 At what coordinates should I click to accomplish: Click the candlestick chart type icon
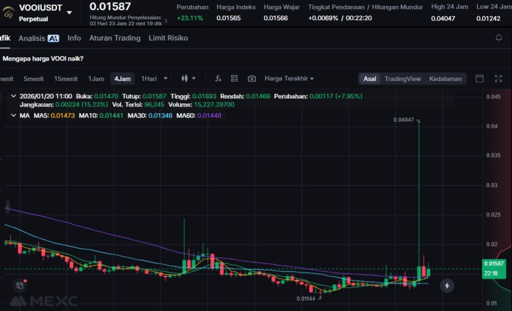184,78
